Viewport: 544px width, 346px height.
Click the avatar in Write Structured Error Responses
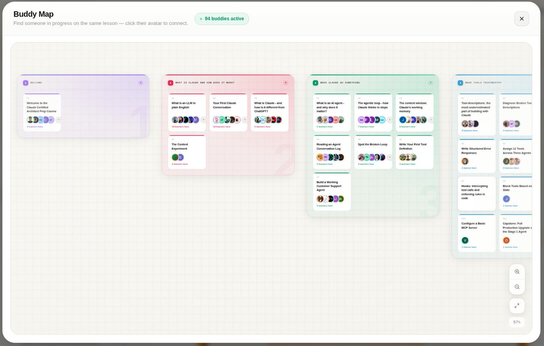pyautogui.click(x=465, y=161)
